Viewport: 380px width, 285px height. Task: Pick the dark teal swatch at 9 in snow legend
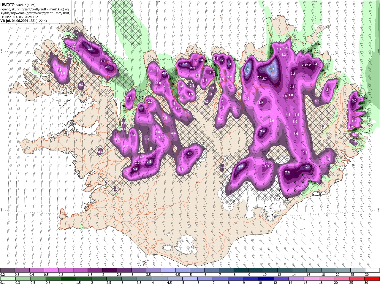255,270
